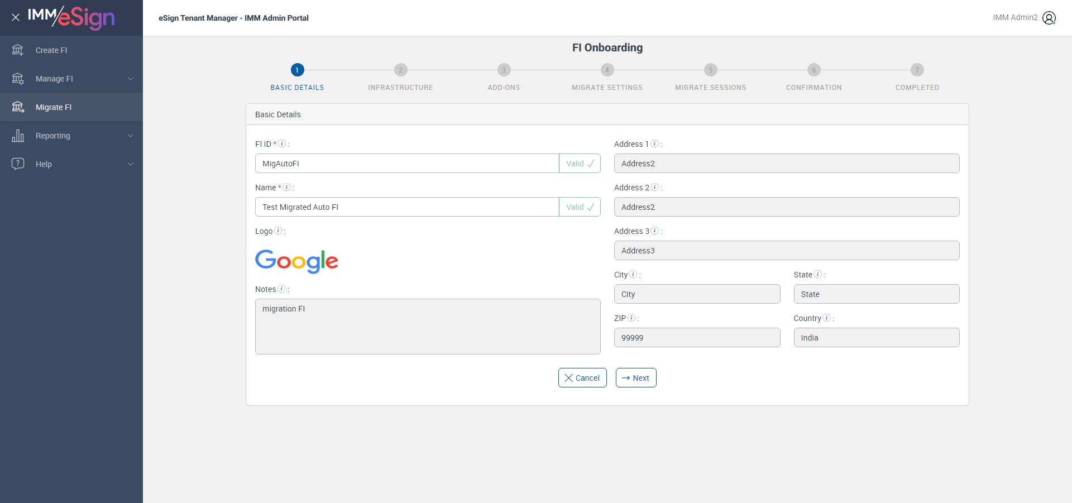1072x503 pixels.
Task: Expand the Manage FI submenu chevron
Action: point(131,79)
